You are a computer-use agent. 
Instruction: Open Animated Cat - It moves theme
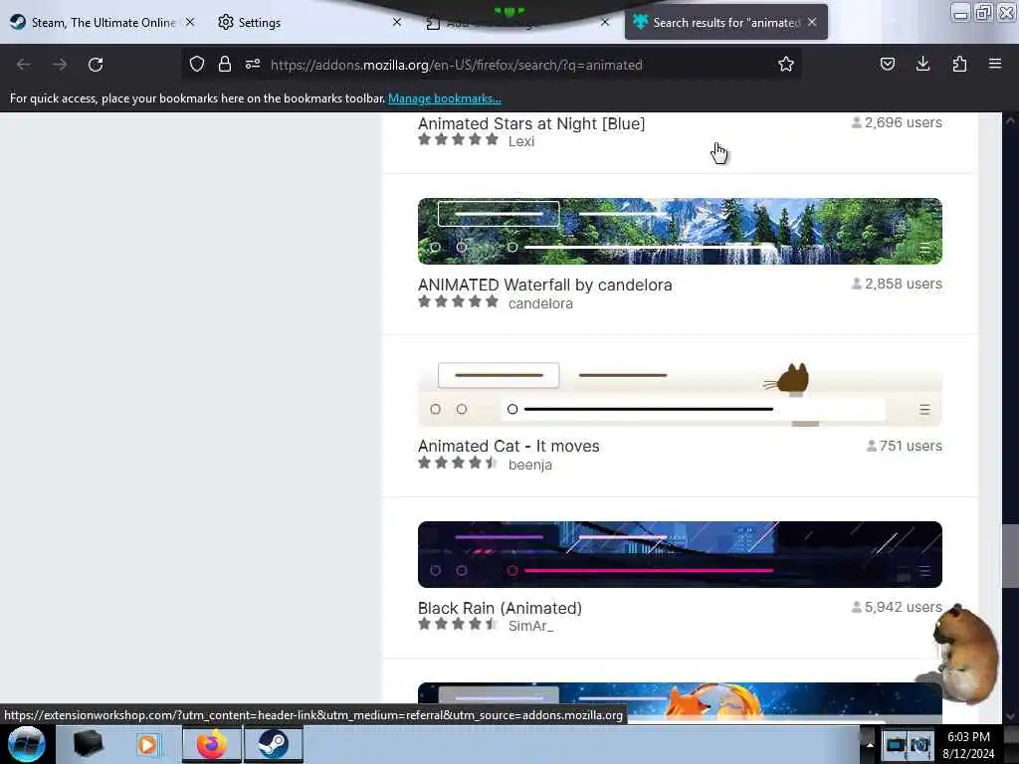coord(509,447)
